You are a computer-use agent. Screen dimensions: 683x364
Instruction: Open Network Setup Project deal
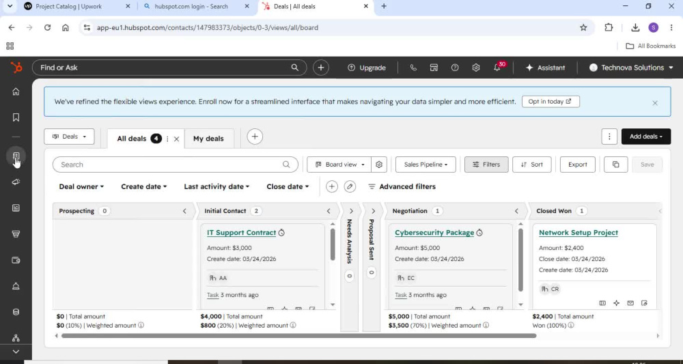pos(579,232)
